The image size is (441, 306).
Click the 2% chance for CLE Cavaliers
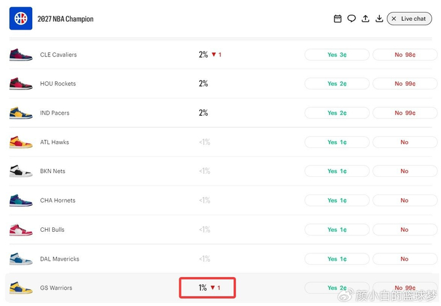tap(203, 55)
